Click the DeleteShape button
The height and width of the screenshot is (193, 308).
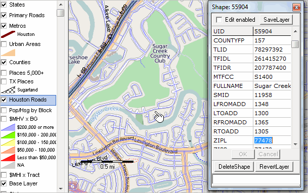coord(234,167)
